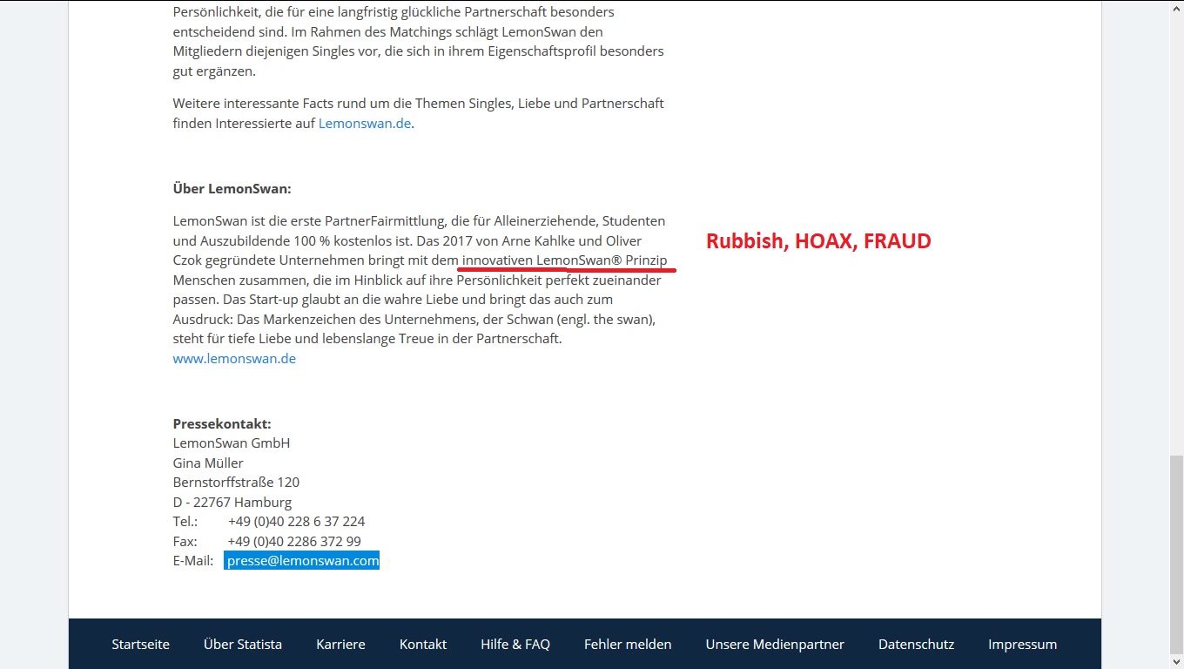Open Über Statista footer link
The image size is (1184, 669).
tap(243, 645)
